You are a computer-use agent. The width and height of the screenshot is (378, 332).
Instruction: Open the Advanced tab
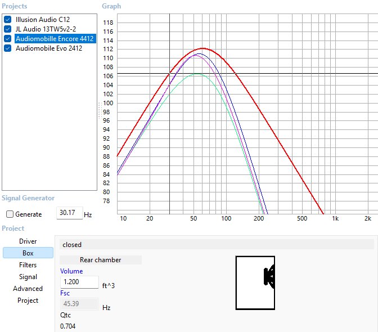click(x=28, y=289)
